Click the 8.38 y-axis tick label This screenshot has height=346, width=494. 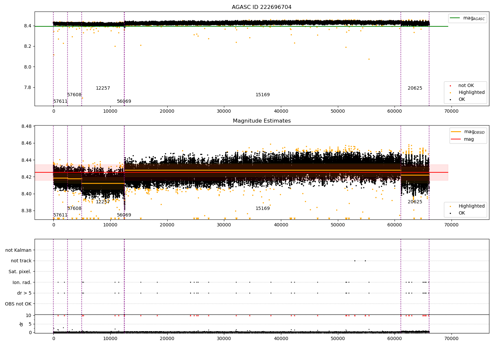click(x=26, y=211)
